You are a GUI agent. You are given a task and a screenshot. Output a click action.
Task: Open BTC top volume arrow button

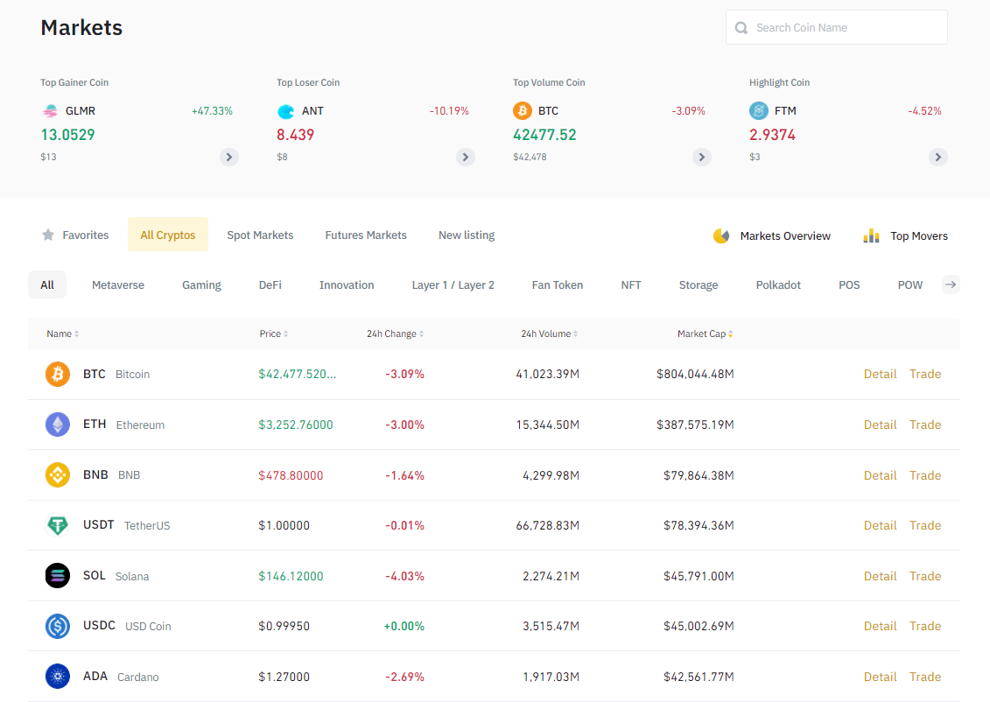(701, 158)
